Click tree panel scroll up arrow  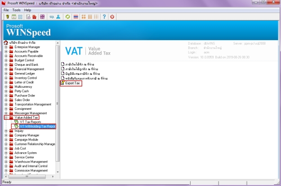pyautogui.click(x=58, y=43)
